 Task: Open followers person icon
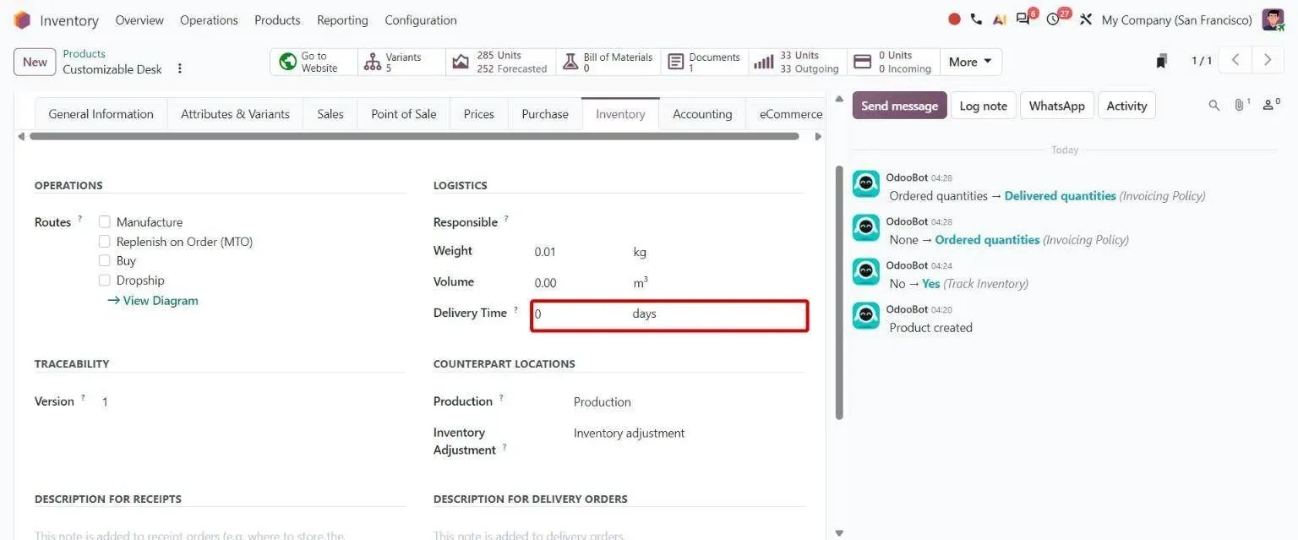pyautogui.click(x=1269, y=106)
